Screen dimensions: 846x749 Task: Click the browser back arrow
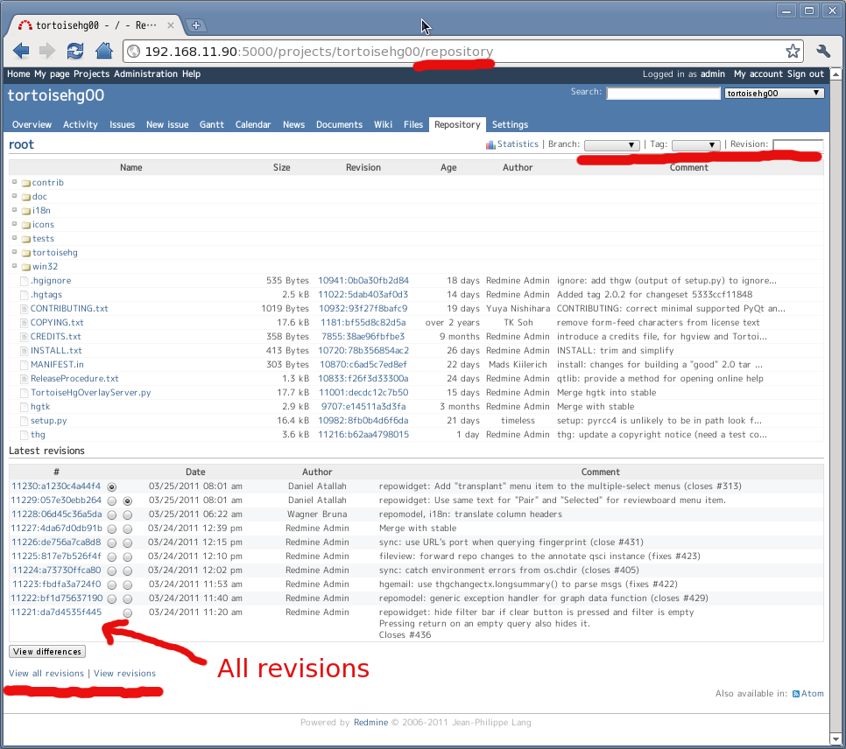(x=21, y=52)
